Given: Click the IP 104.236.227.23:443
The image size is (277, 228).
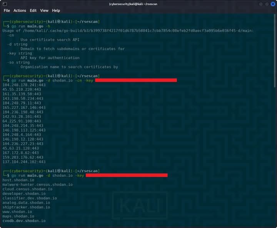Looking at the screenshot, I should pos(23,144).
